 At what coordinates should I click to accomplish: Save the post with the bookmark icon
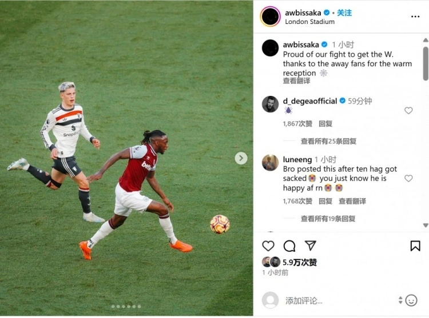[415, 246]
